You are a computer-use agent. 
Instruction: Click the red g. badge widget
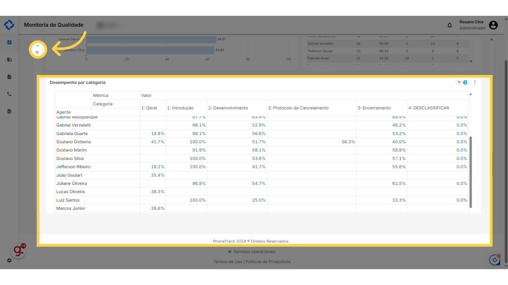pyautogui.click(x=18, y=251)
